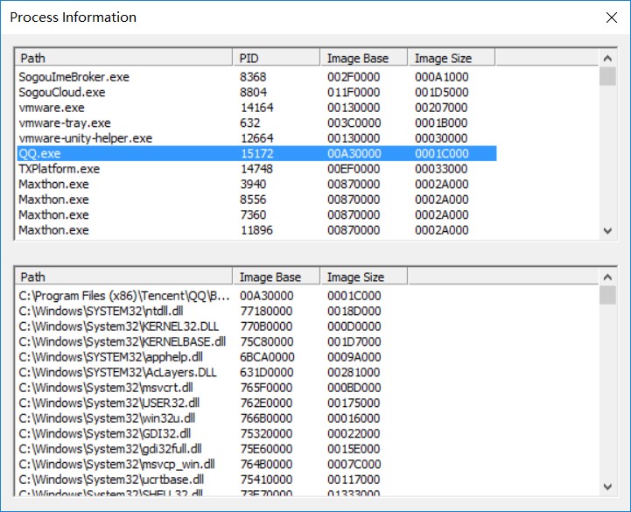Click the process list Image Size header
Viewport: 631px width, 512px height.
click(452, 58)
